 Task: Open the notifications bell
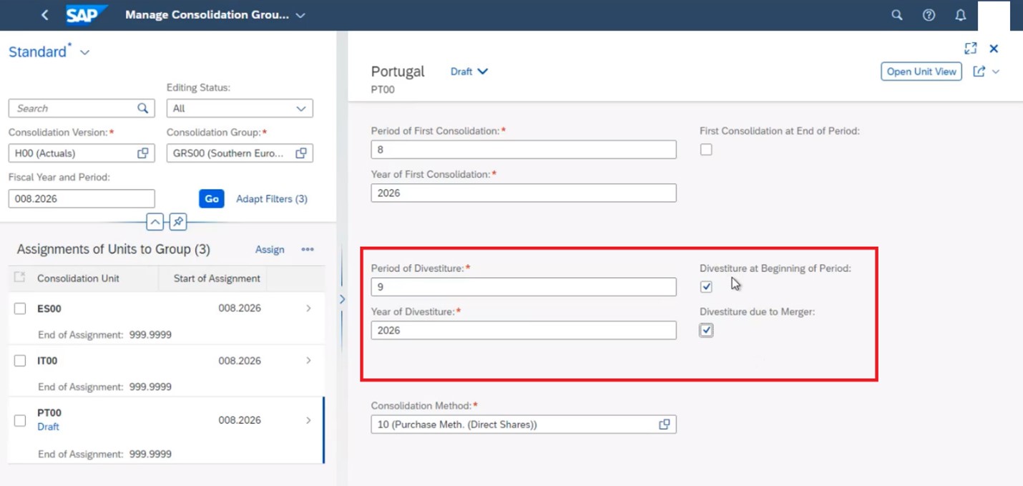click(x=961, y=15)
